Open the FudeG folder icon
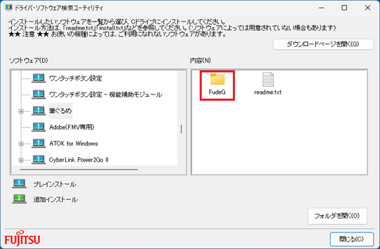 pyautogui.click(x=218, y=79)
